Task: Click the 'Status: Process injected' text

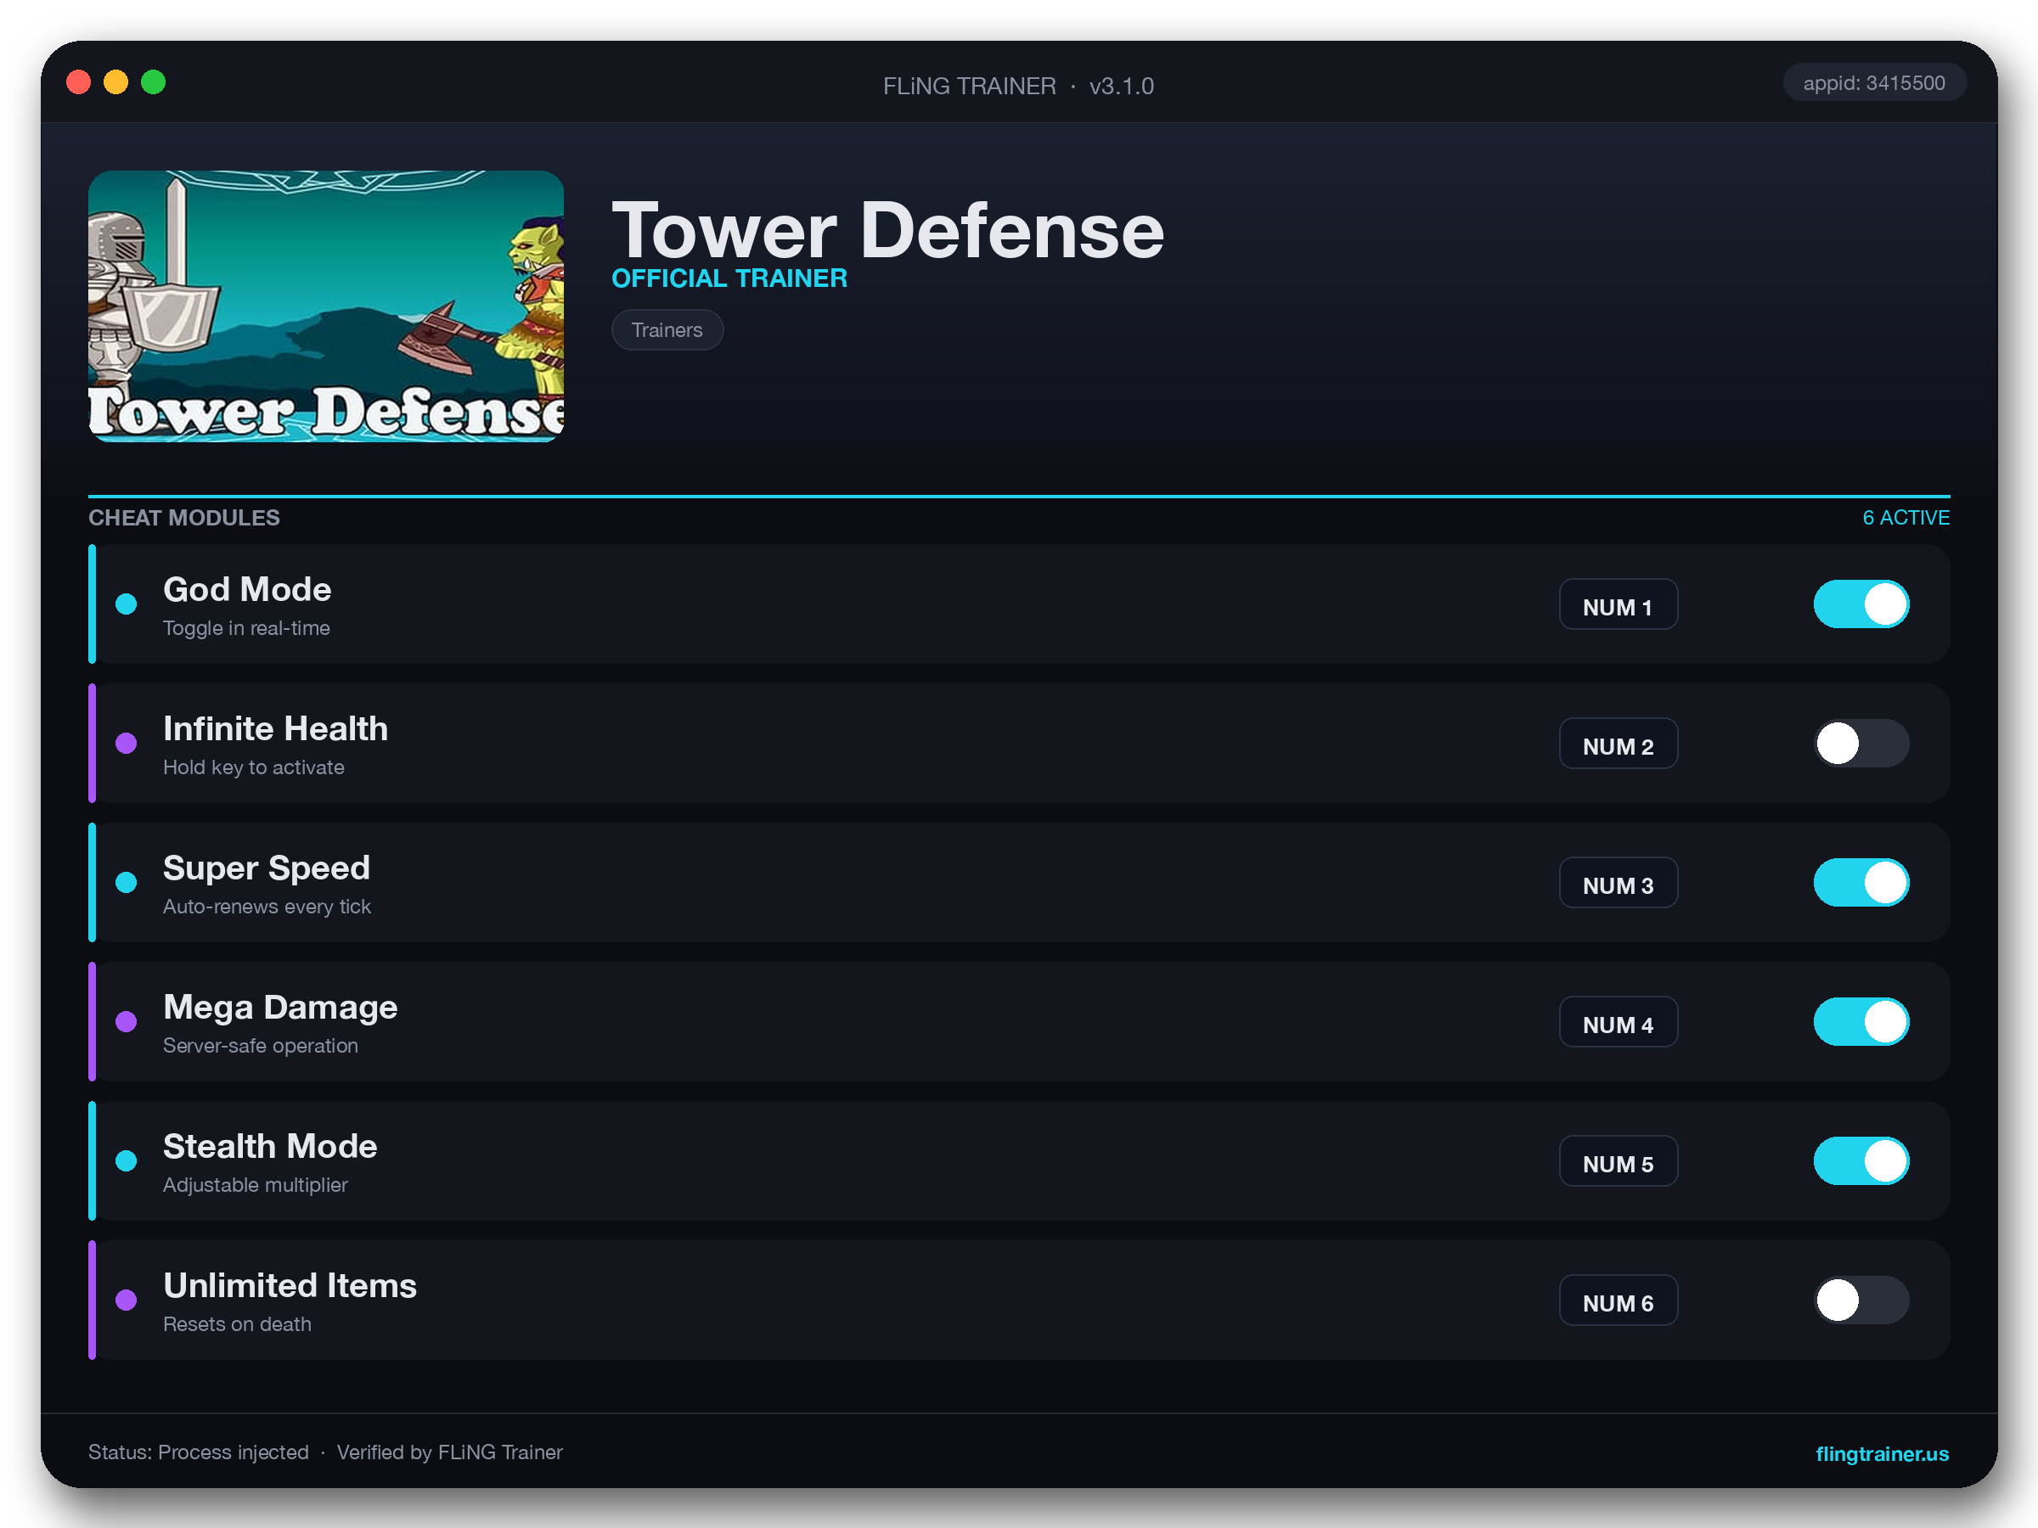Action: click(x=198, y=1452)
